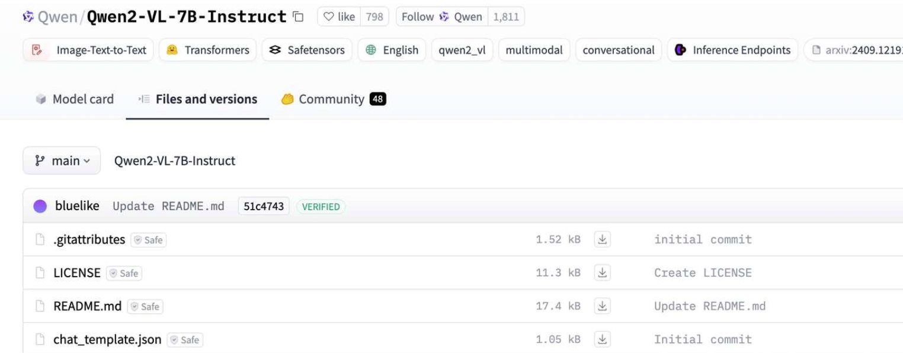Click the Safe badge next to README.md
903x353 pixels.
(x=145, y=306)
